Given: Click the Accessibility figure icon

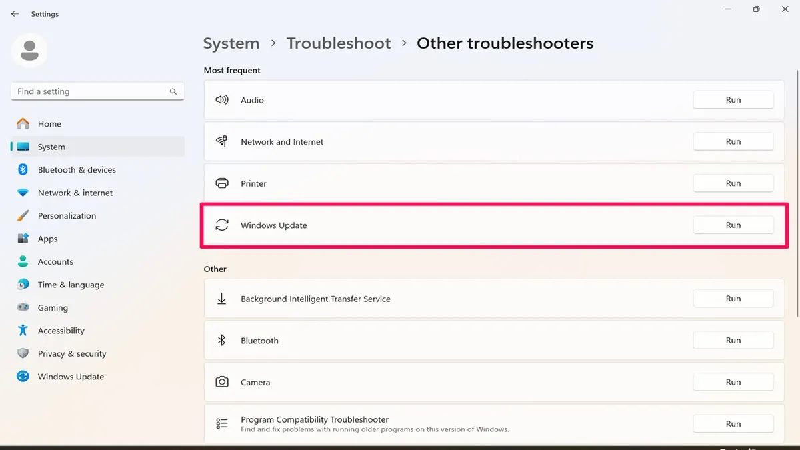Looking at the screenshot, I should (23, 331).
